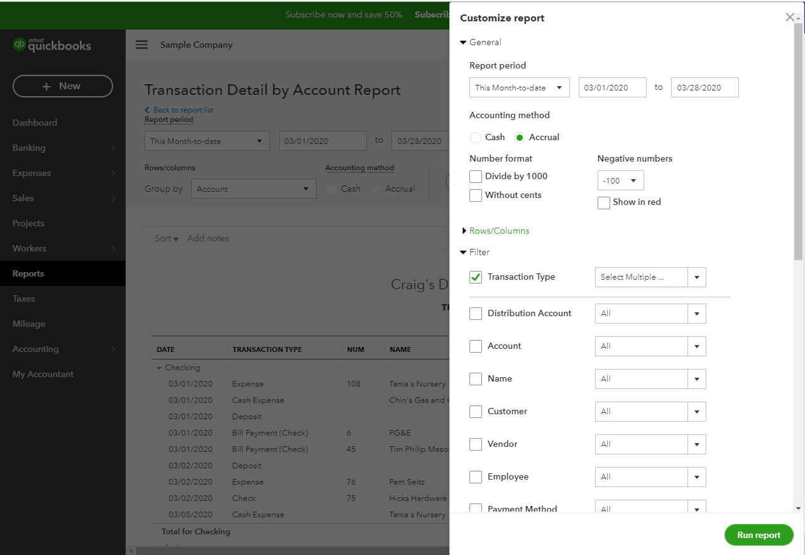Open My Accountant in the sidebar
The image size is (805, 555).
tap(43, 374)
